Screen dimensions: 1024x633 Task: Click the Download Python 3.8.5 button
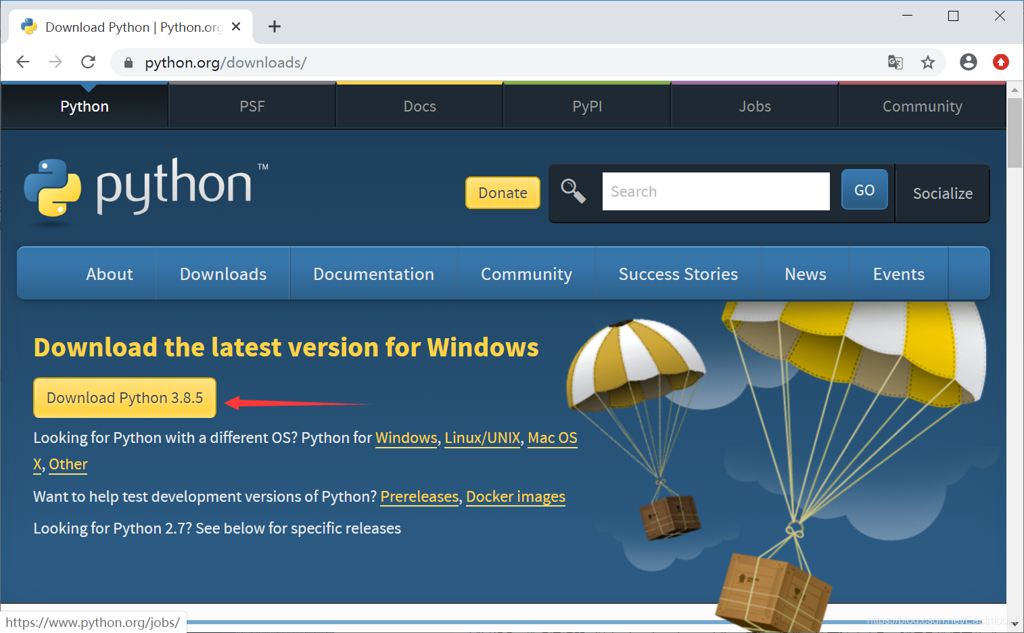tap(125, 398)
